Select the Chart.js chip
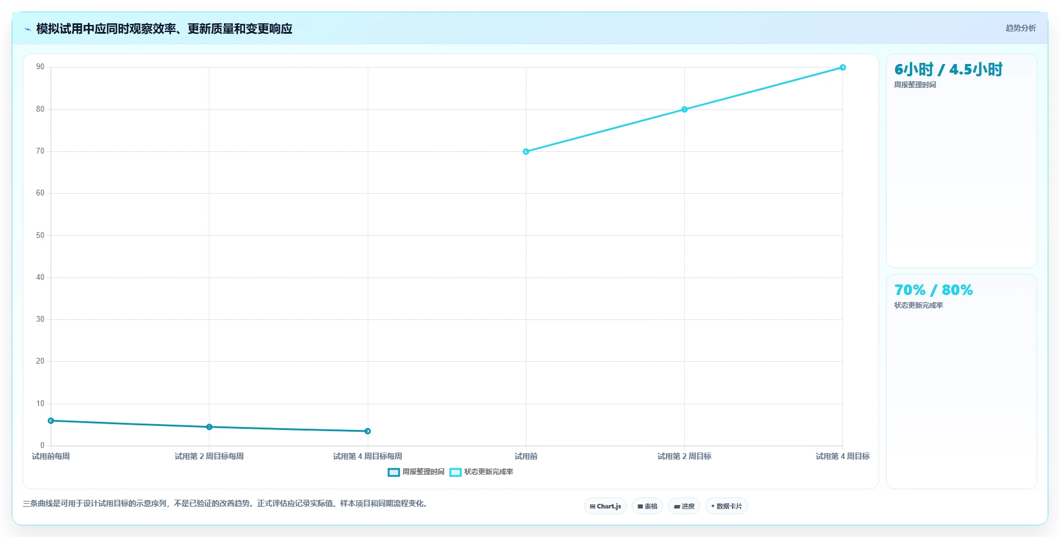Image resolution: width=1060 pixels, height=537 pixels. point(606,506)
